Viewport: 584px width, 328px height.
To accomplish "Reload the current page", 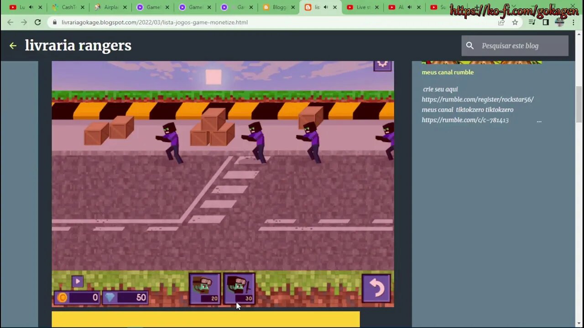I will click(38, 22).
